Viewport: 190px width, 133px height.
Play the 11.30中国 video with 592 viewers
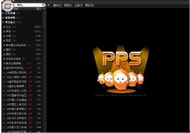coord(22,96)
